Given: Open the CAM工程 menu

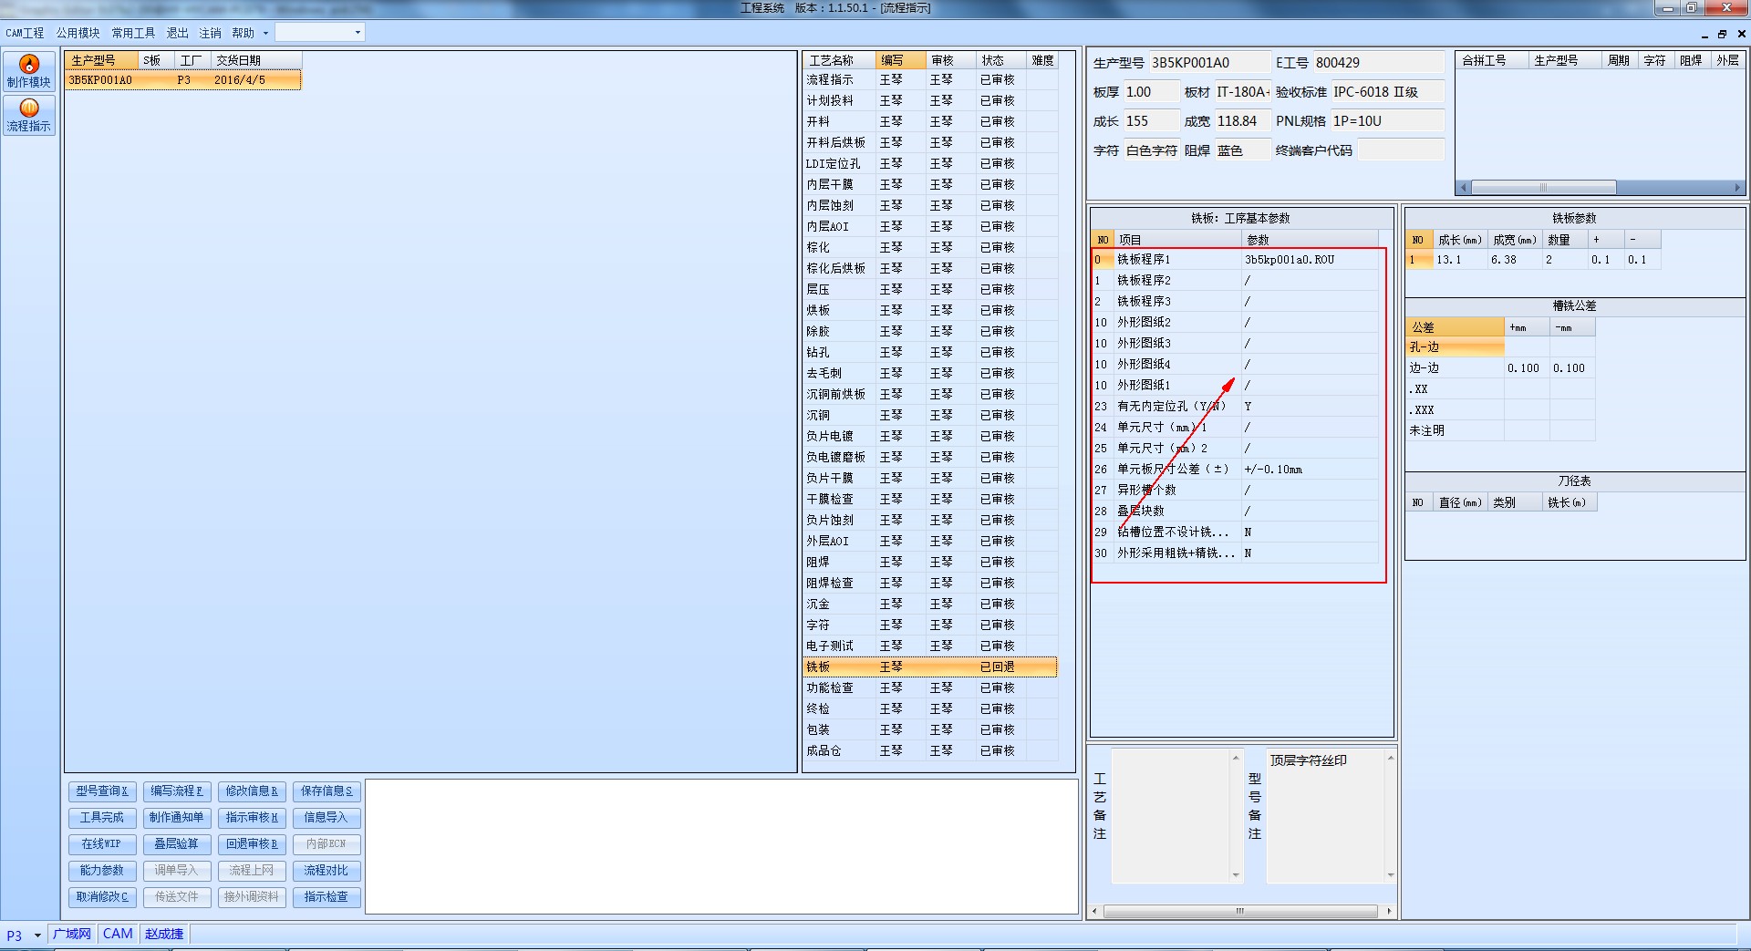Looking at the screenshot, I should point(25,33).
